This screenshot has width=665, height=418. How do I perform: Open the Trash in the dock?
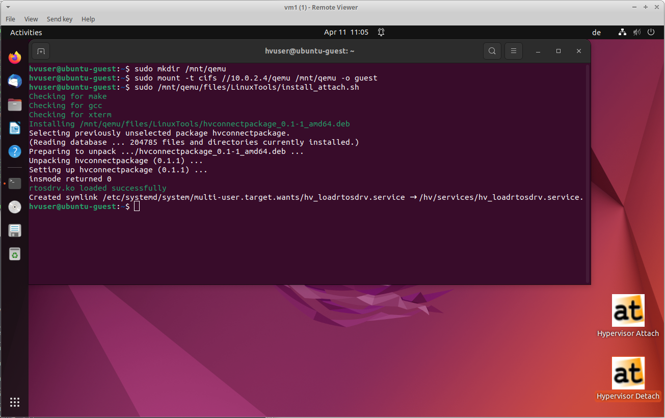(x=15, y=253)
